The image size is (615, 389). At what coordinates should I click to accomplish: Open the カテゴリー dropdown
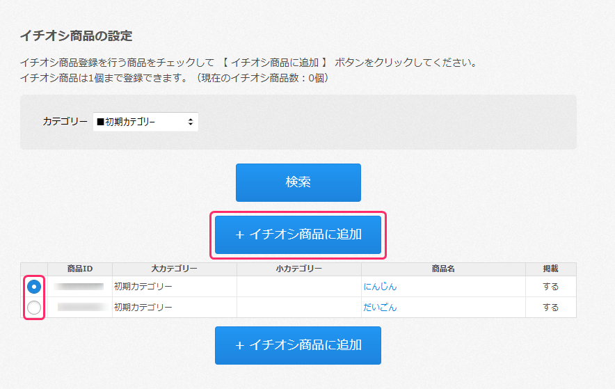click(145, 122)
